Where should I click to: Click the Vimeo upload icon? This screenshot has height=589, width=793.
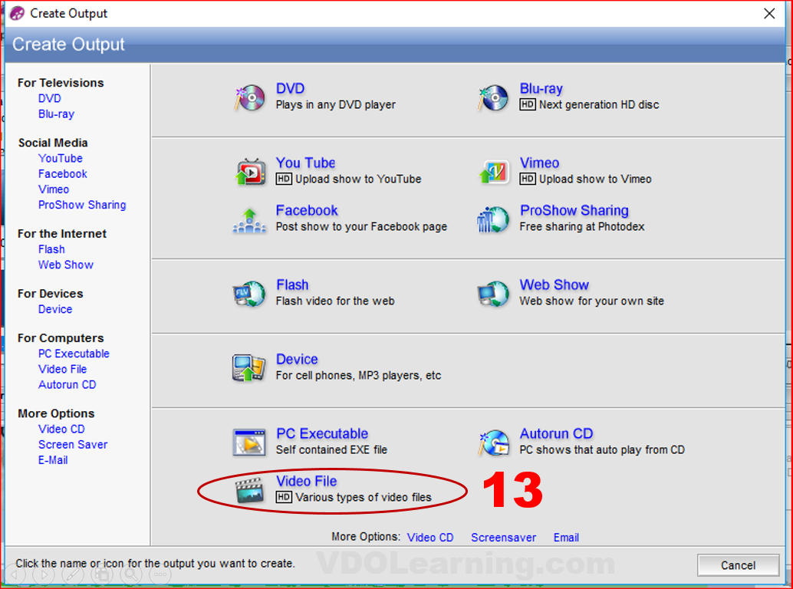[494, 172]
